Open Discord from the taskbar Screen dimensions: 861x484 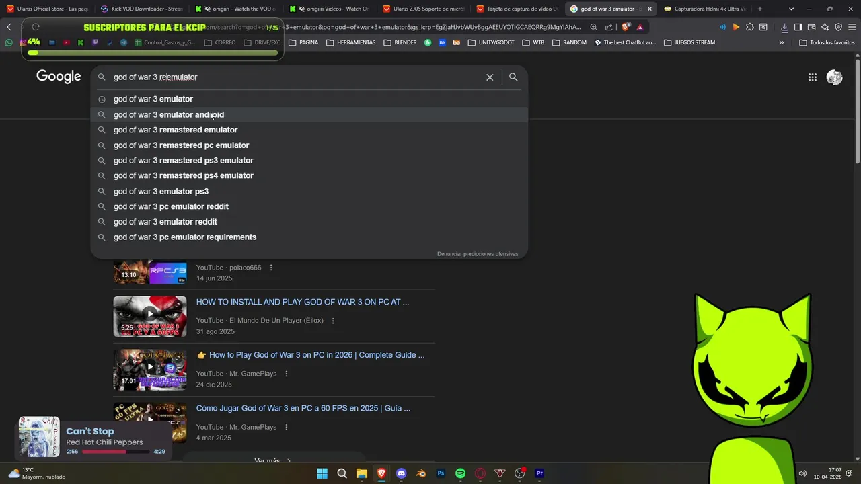402,473
